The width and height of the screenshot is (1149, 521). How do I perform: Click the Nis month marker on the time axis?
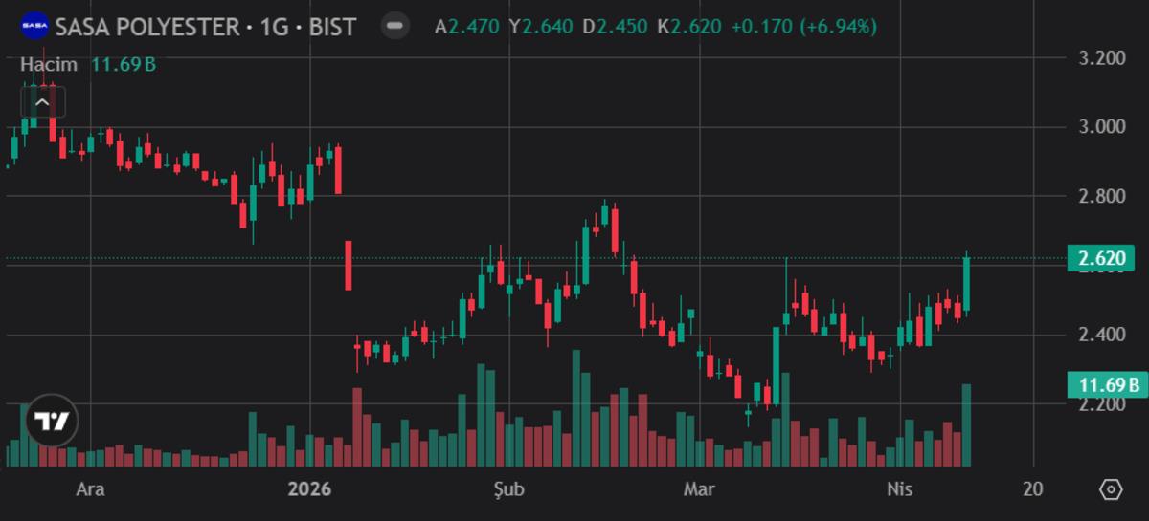coord(898,489)
